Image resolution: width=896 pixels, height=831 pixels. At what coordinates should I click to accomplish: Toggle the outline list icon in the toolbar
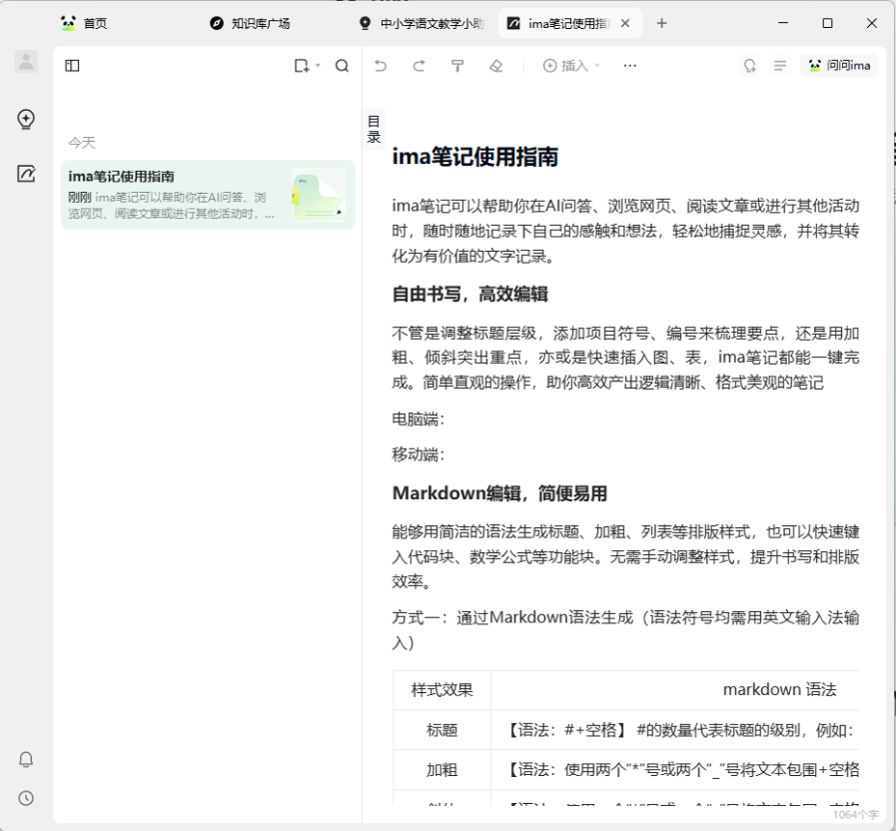coord(780,66)
